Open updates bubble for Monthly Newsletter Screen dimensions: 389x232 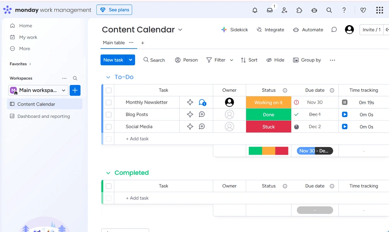(202, 102)
